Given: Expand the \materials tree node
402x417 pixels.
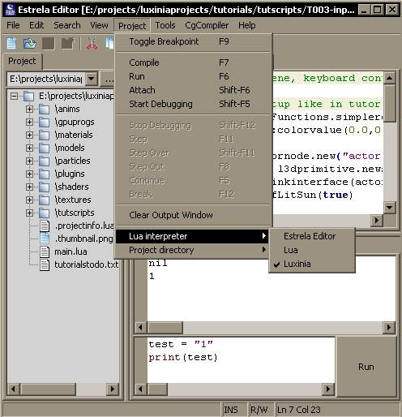Looking at the screenshot, I should [x=29, y=135].
